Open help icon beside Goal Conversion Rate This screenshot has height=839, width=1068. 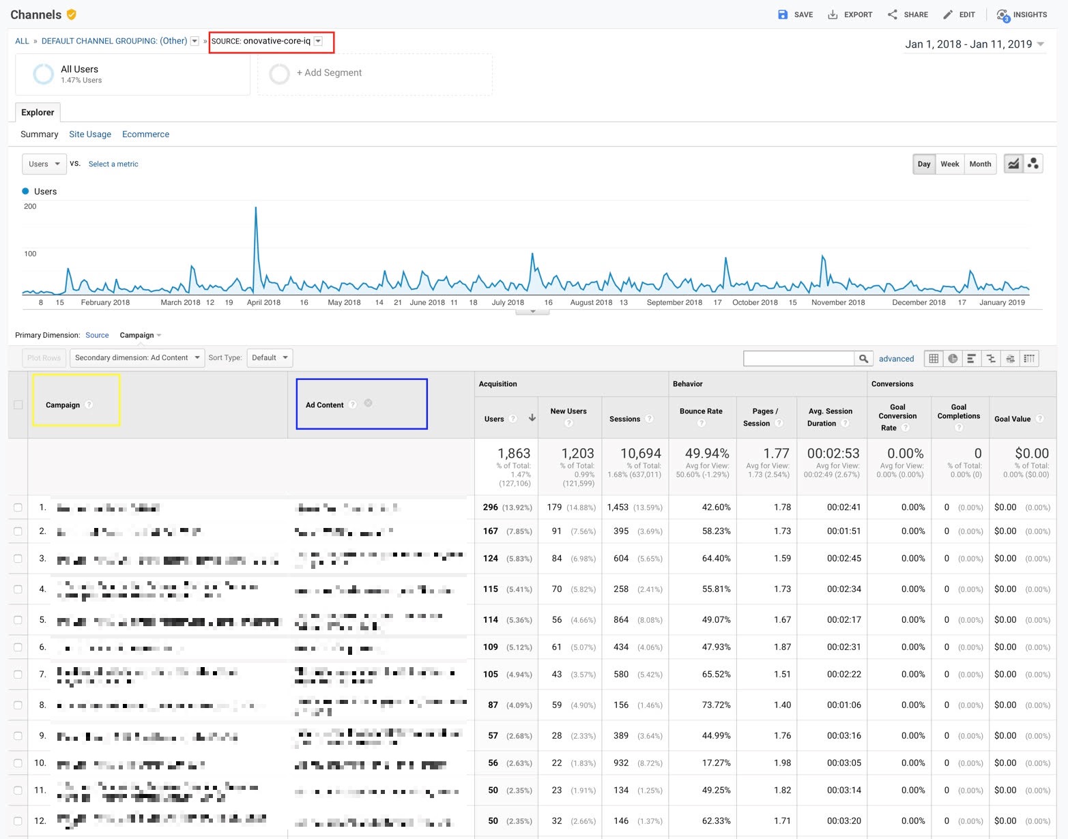tap(905, 428)
